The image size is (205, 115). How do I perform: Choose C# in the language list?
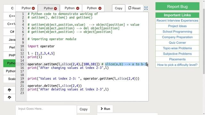[x=10, y=32]
